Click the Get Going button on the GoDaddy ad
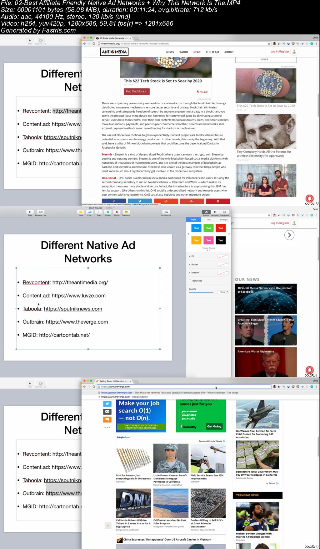 (x=214, y=426)
